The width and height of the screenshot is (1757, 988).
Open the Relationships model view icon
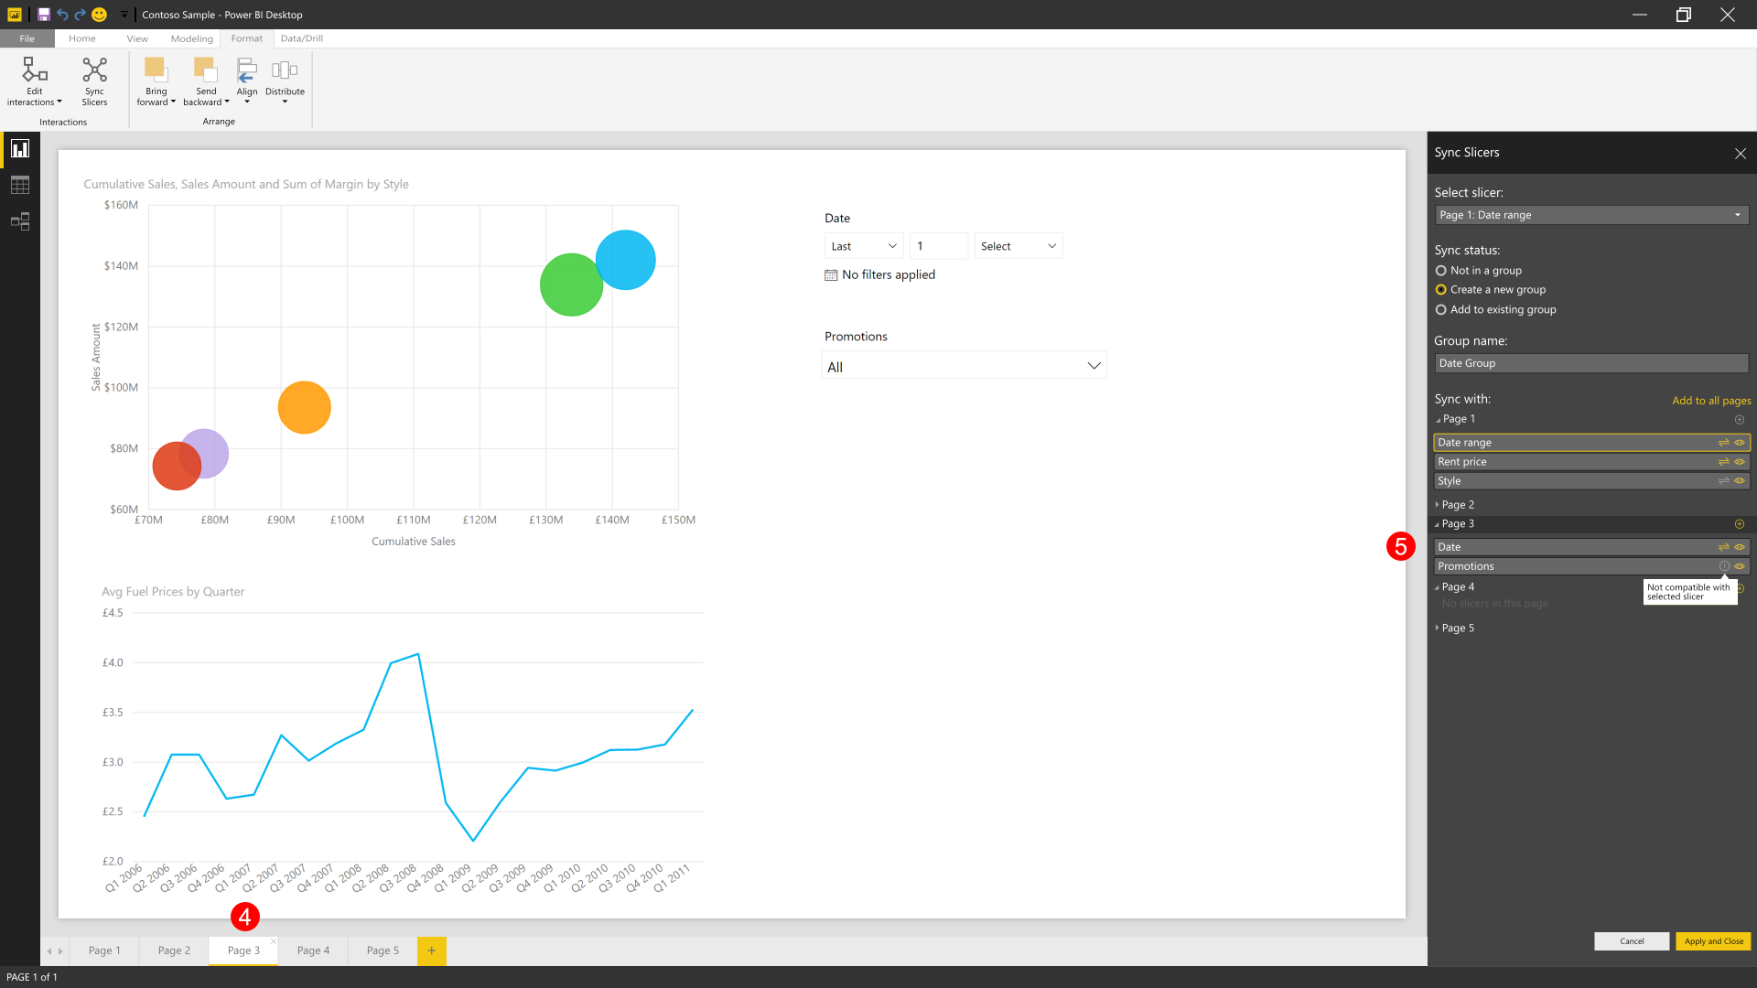pyautogui.click(x=20, y=221)
